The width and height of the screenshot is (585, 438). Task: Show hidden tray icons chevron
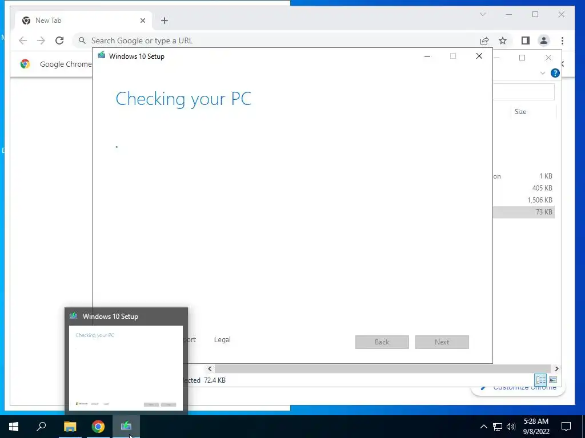point(483,427)
